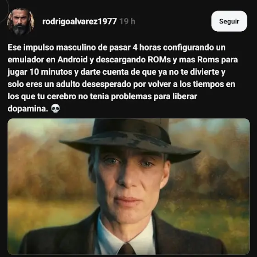Follow the user with the Seguir button
Image resolution: width=257 pixels, height=257 pixels.
pyautogui.click(x=229, y=21)
